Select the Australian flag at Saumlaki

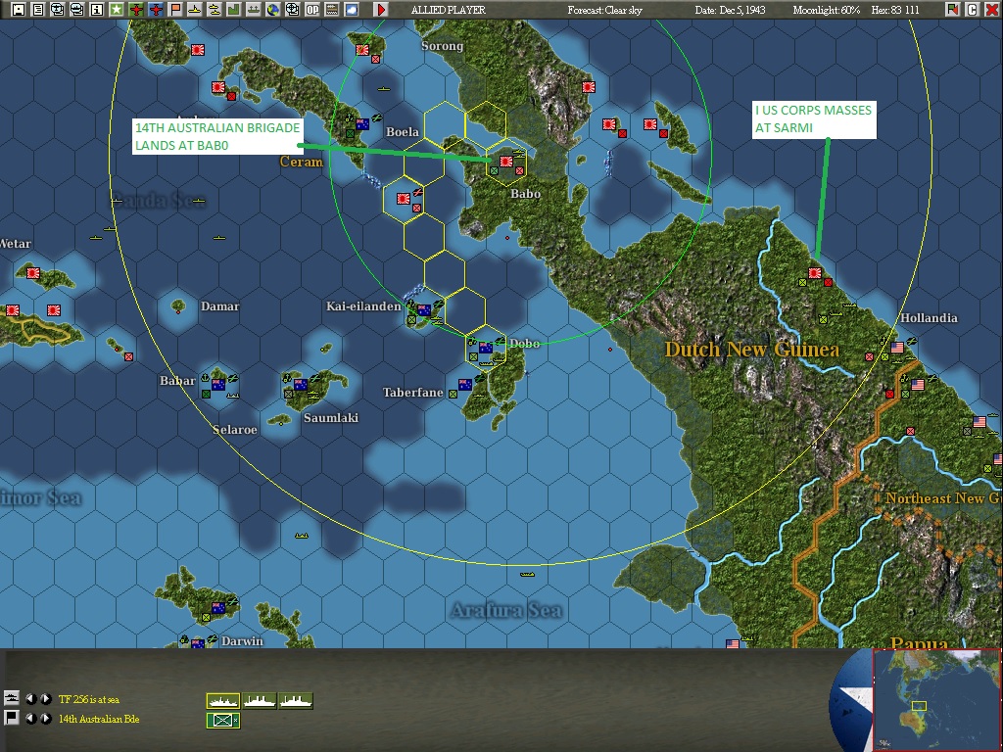click(301, 384)
